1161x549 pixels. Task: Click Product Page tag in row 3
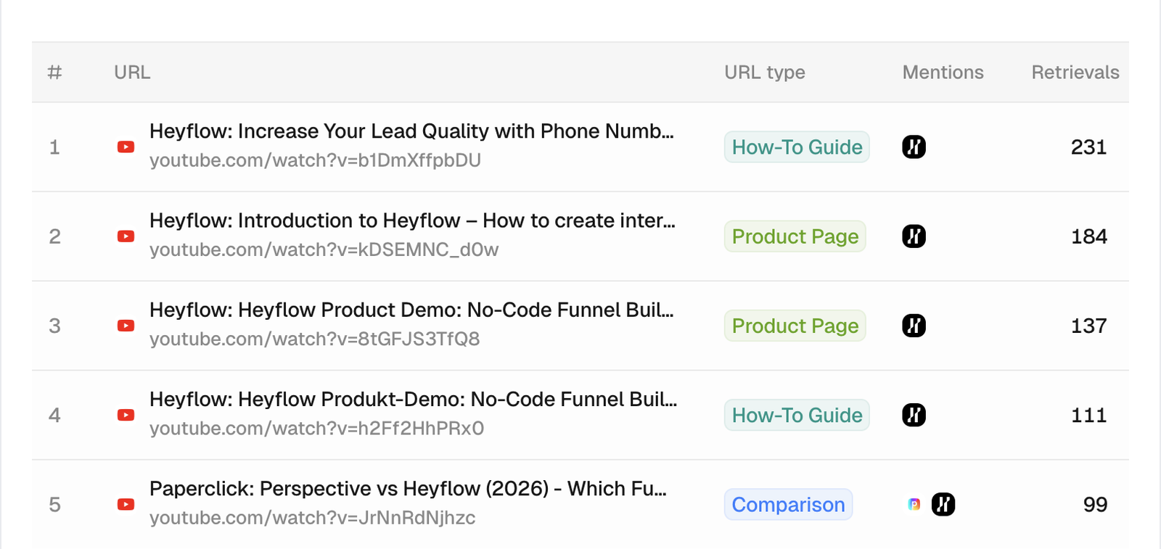[795, 326]
